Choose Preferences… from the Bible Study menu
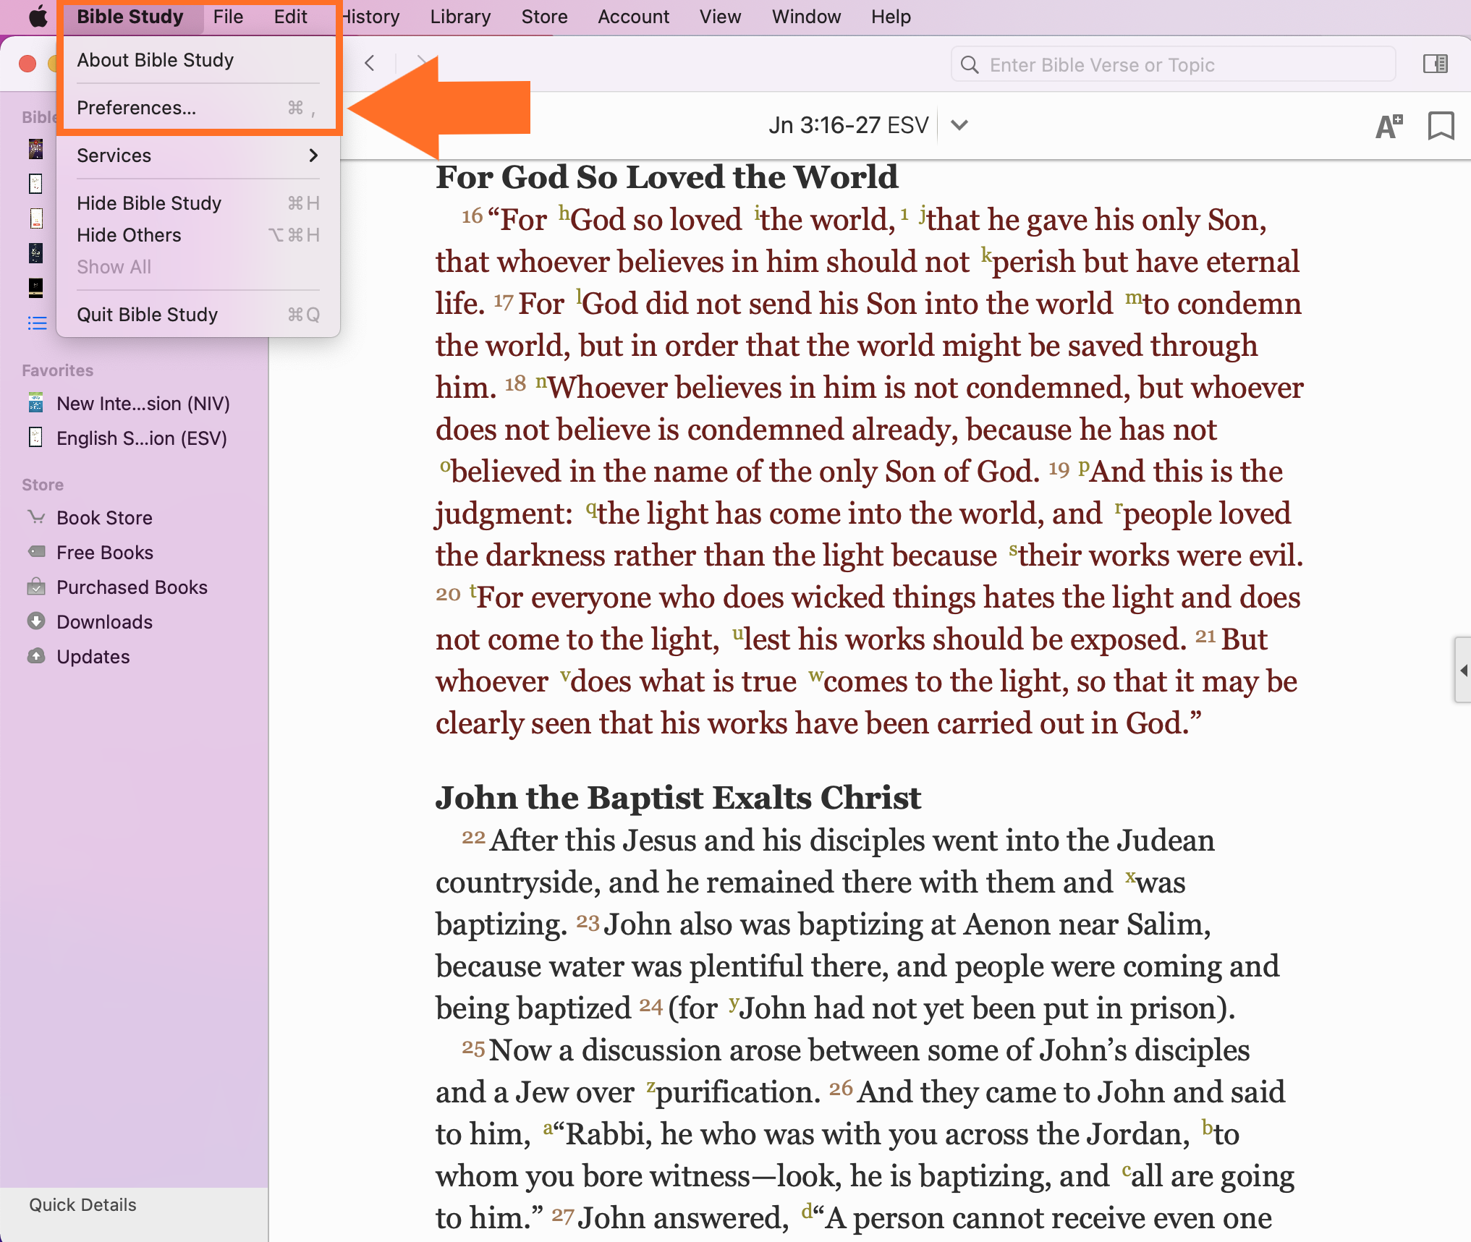1471x1242 pixels. [x=198, y=108]
